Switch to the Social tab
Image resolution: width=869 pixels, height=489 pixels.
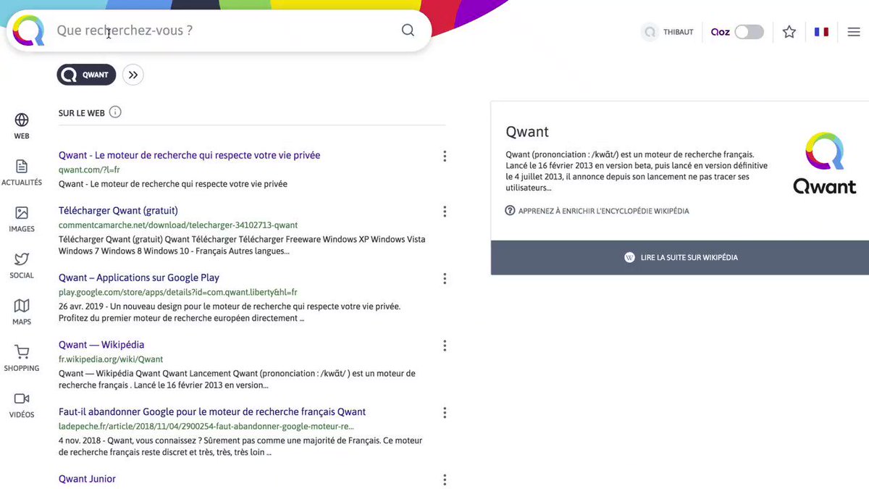tap(22, 265)
